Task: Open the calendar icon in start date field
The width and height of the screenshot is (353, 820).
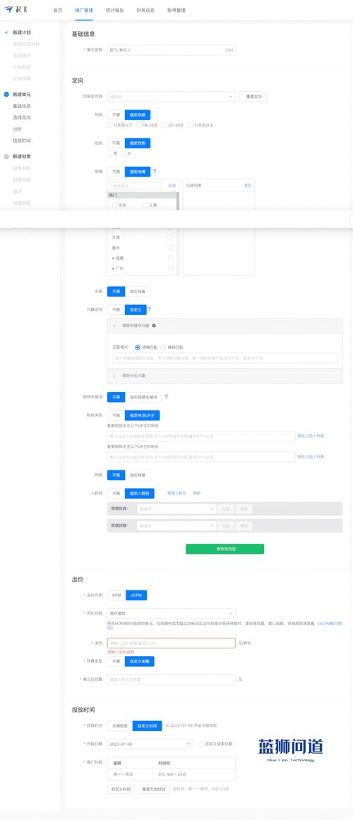Action: tap(189, 744)
